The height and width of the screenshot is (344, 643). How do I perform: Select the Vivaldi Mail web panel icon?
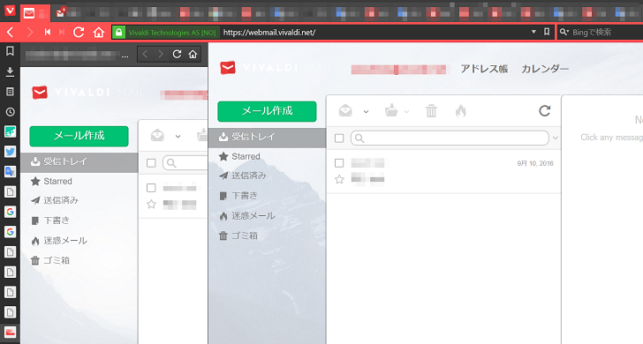(10, 333)
